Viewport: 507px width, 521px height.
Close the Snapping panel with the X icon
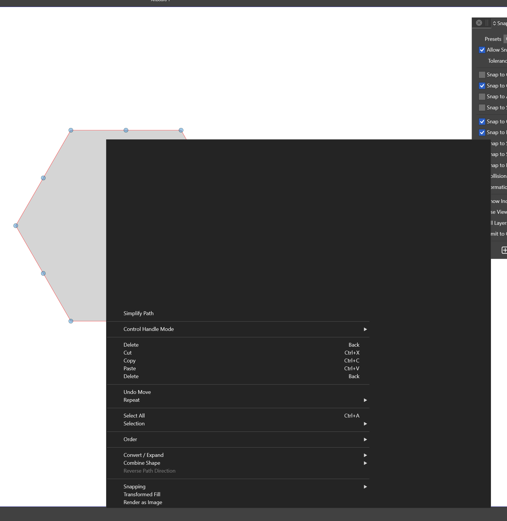click(479, 23)
